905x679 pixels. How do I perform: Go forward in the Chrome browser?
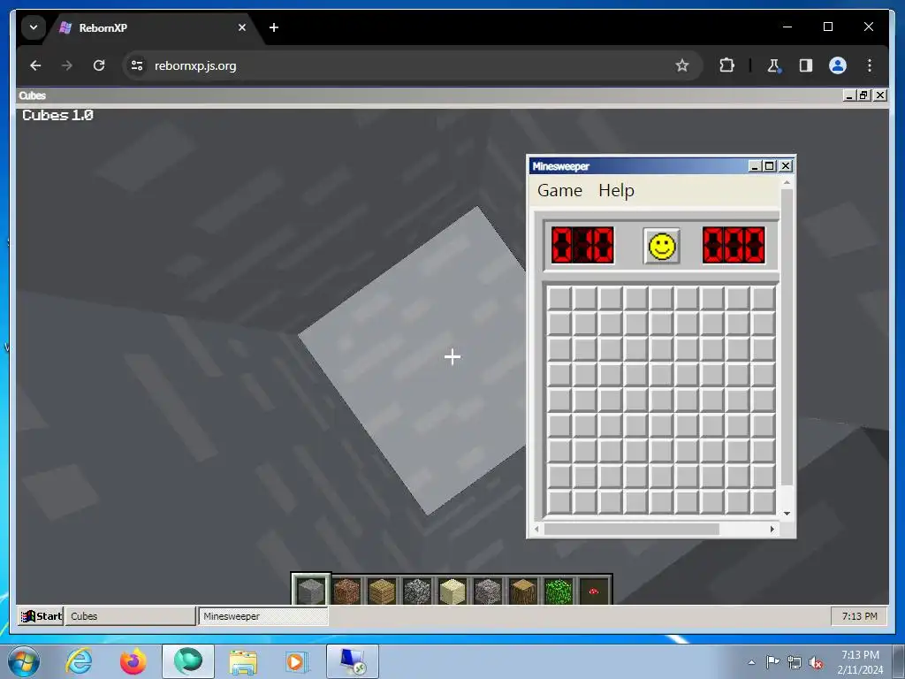click(x=67, y=65)
